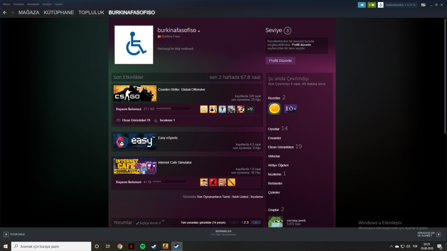This screenshot has width=447, height=251.
Task: Click the thumbs-up icon beside İnceleme 1
Action: [x=156, y=120]
